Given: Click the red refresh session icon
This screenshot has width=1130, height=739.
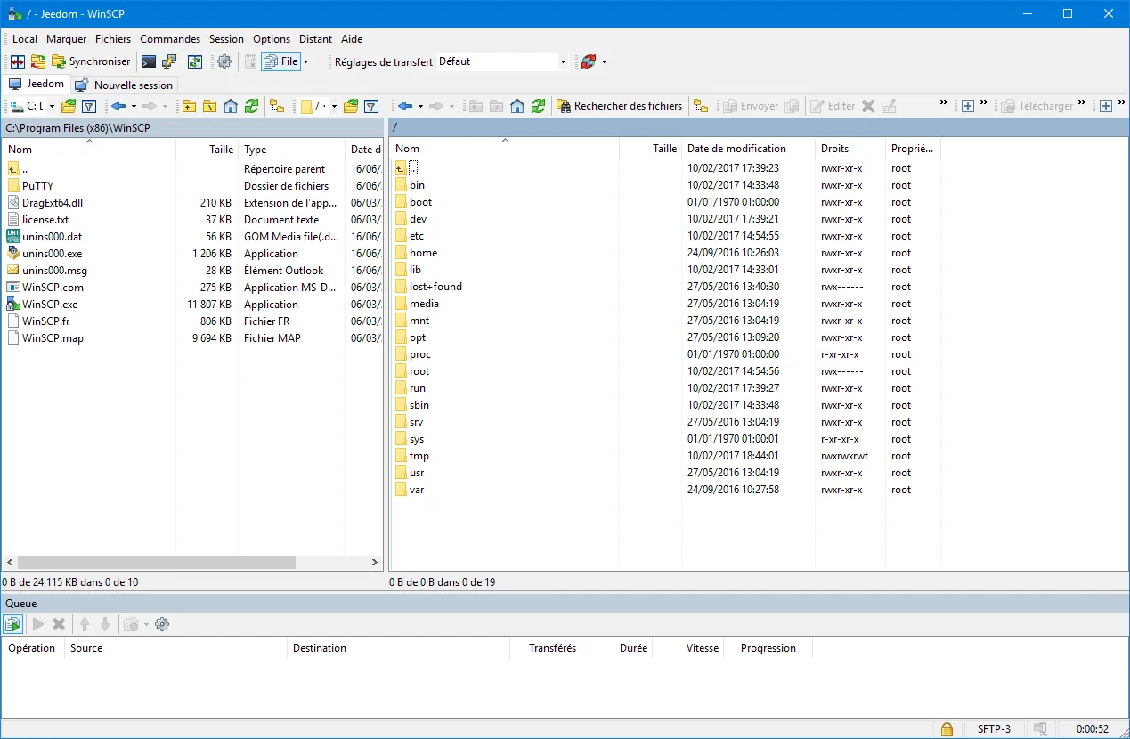Looking at the screenshot, I should coord(588,61).
